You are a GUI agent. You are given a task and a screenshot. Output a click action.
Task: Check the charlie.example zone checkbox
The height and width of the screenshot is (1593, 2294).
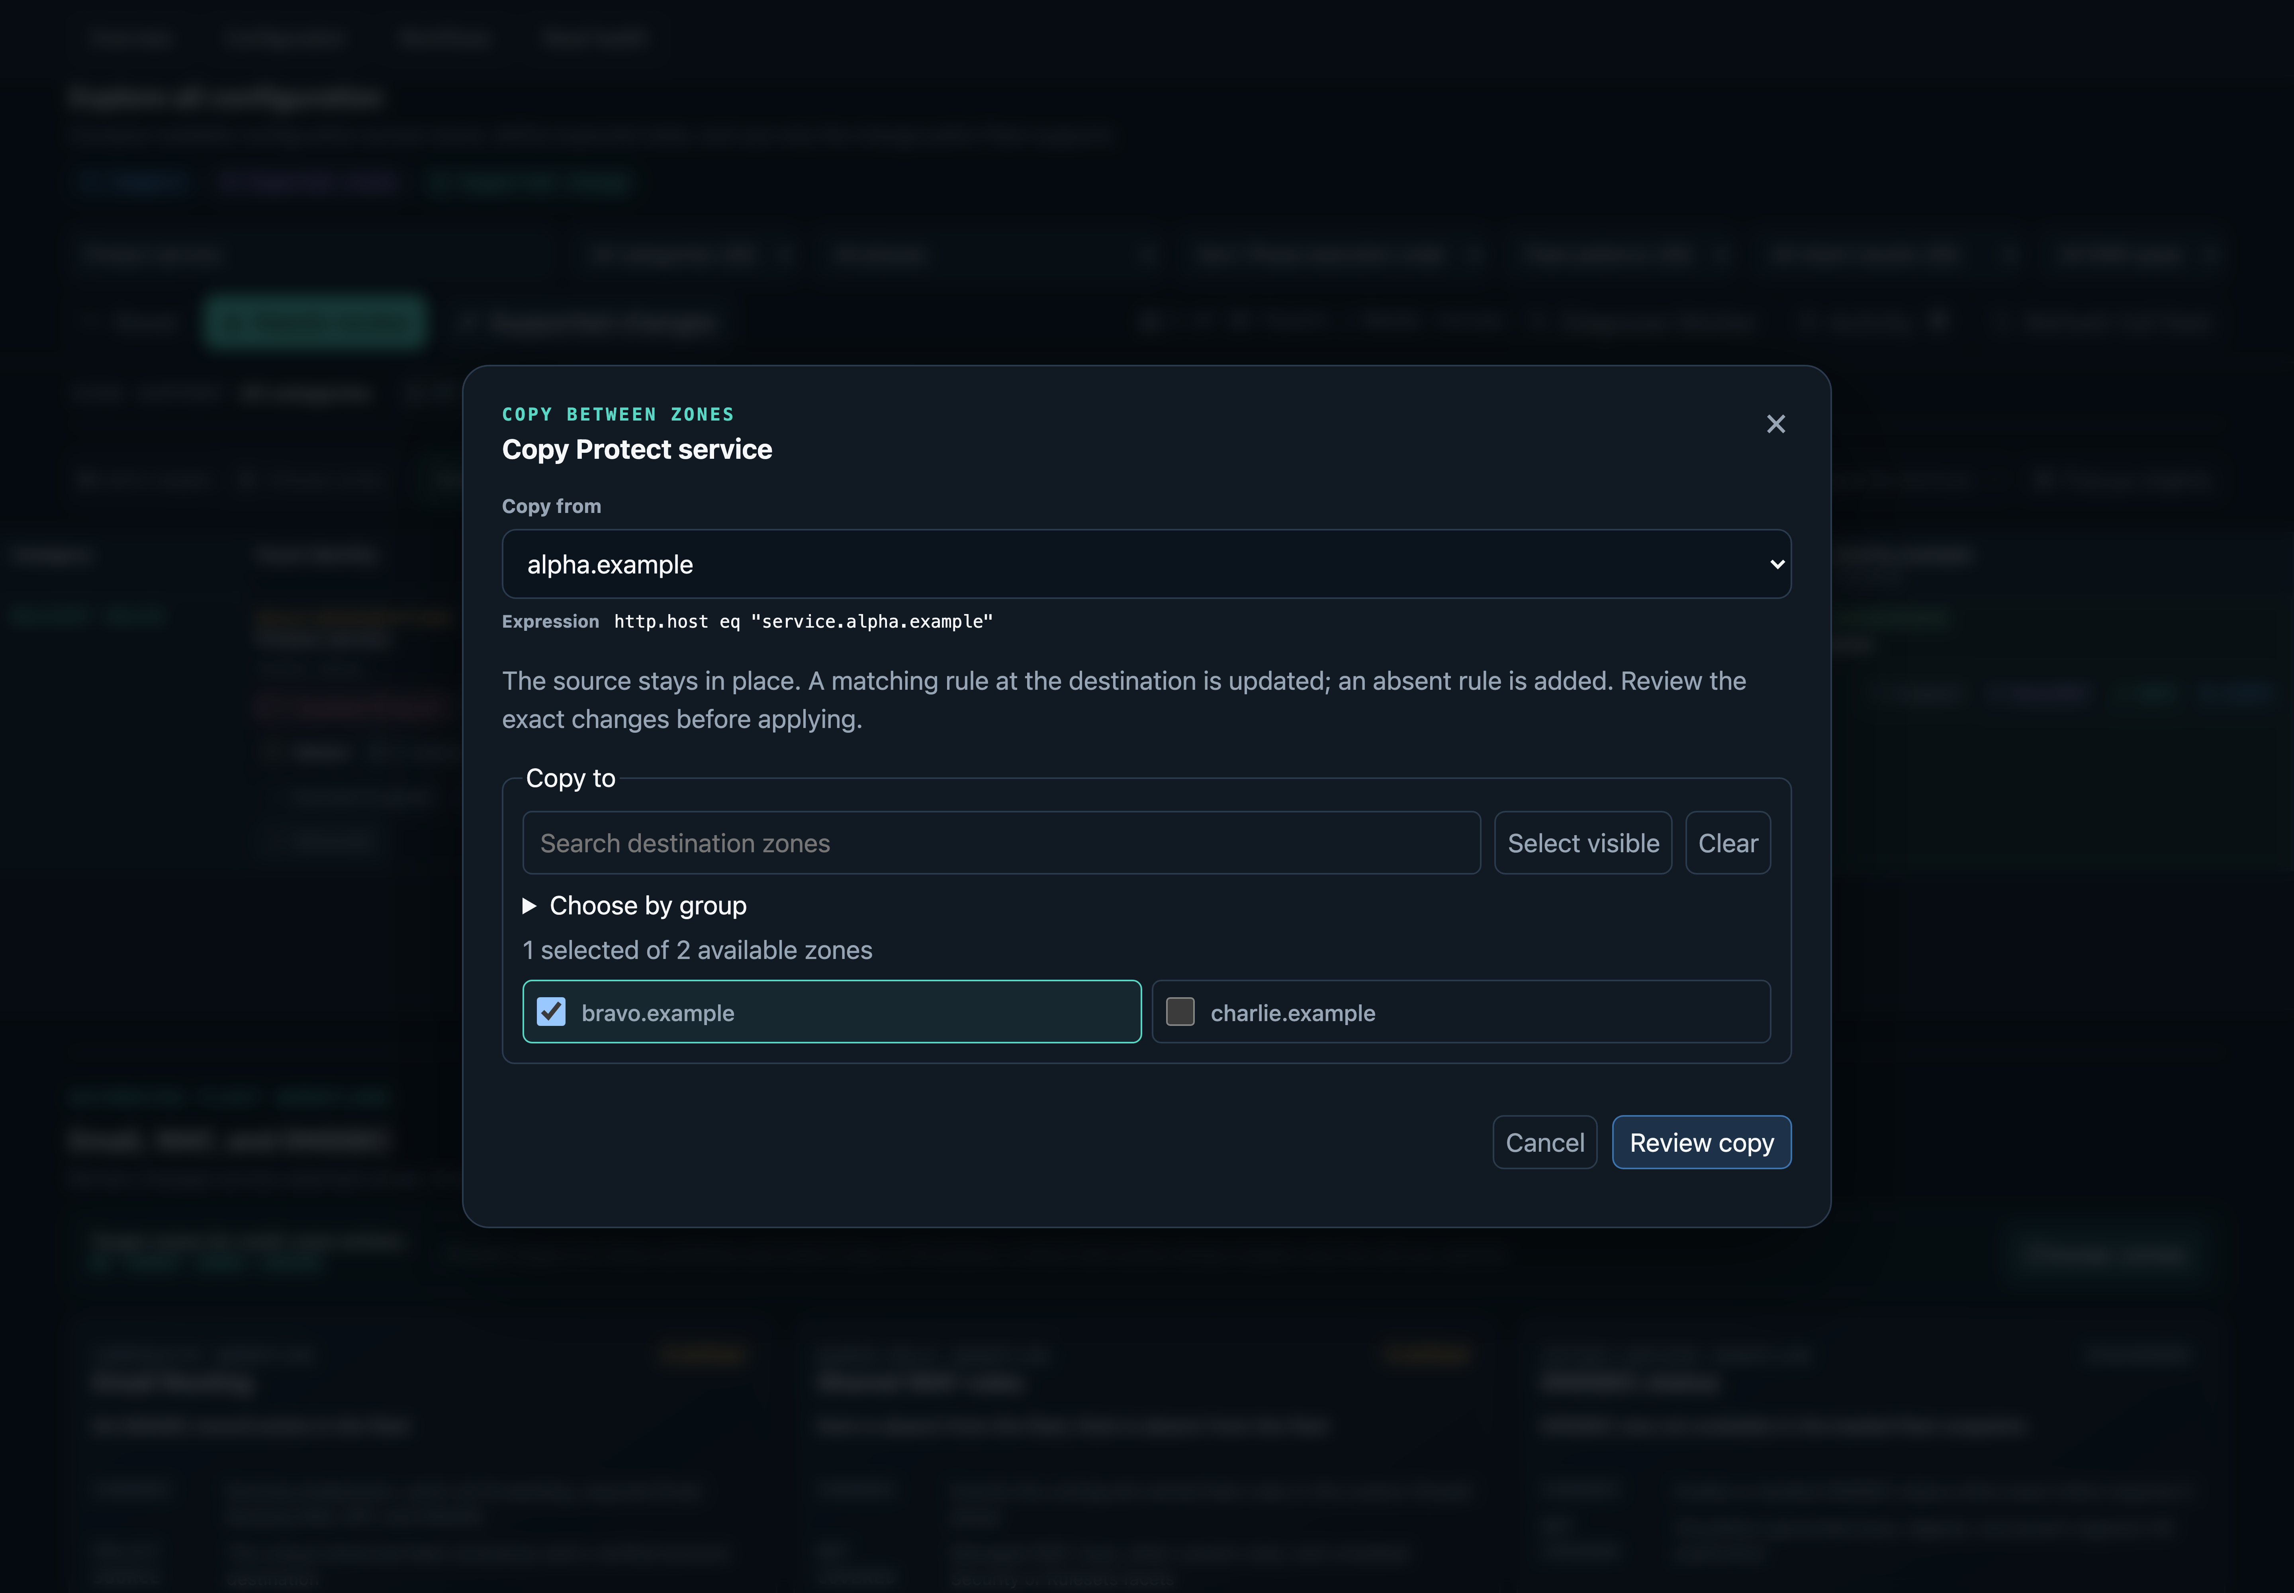1180,1011
